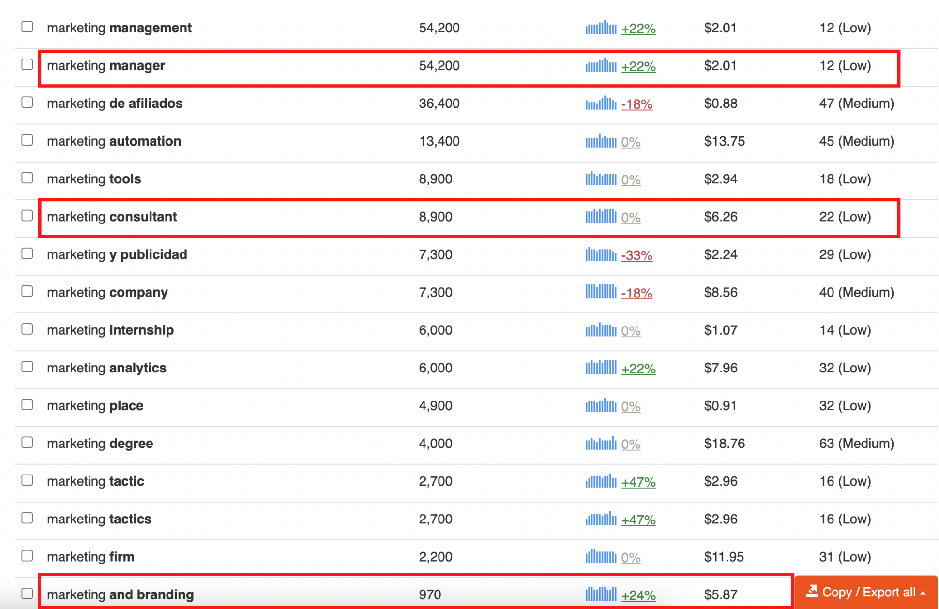The height and width of the screenshot is (609, 939).
Task: Click trend chart for marketing tactic
Action: tap(601, 481)
